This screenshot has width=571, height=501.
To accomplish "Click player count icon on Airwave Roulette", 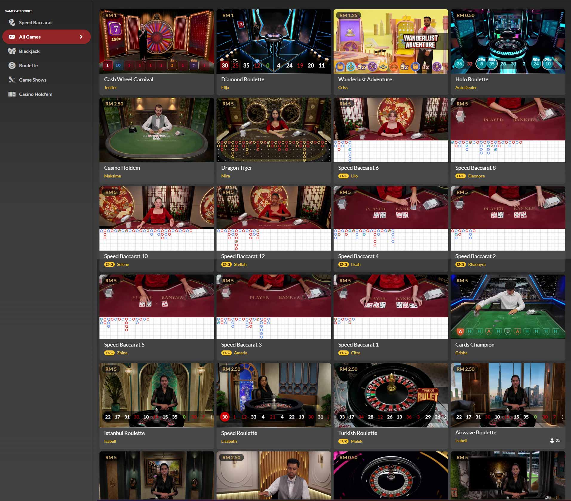I will (552, 440).
